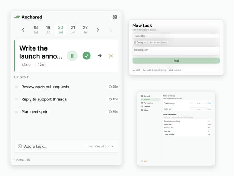Dismiss current task with orange X

(x=111, y=56)
